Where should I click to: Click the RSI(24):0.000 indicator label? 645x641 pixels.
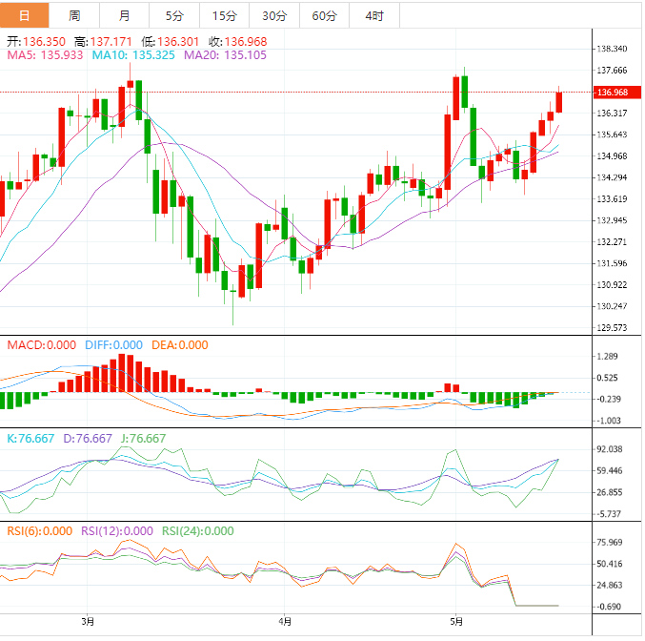coord(197,531)
